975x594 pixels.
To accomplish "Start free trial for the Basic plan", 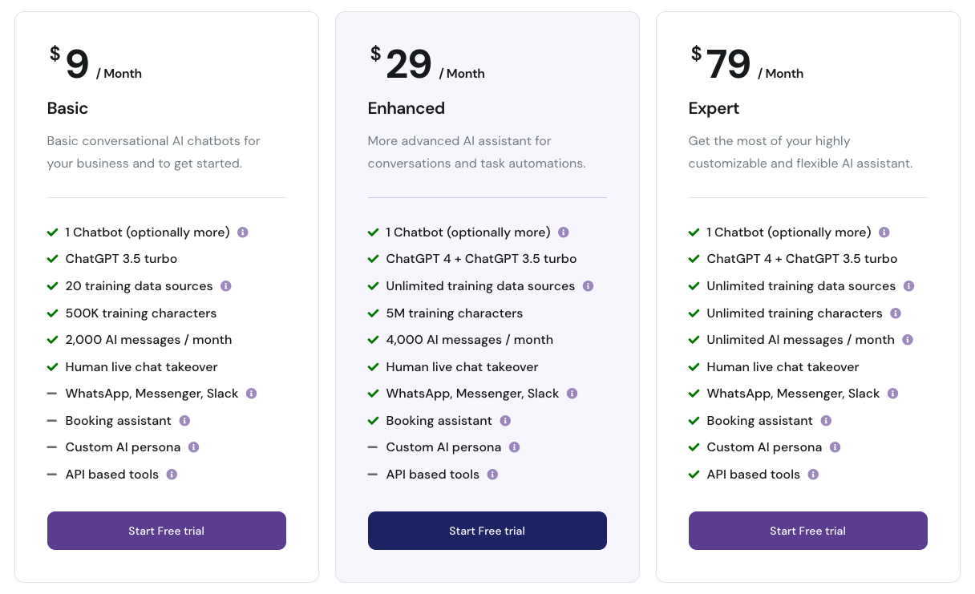I will (167, 531).
